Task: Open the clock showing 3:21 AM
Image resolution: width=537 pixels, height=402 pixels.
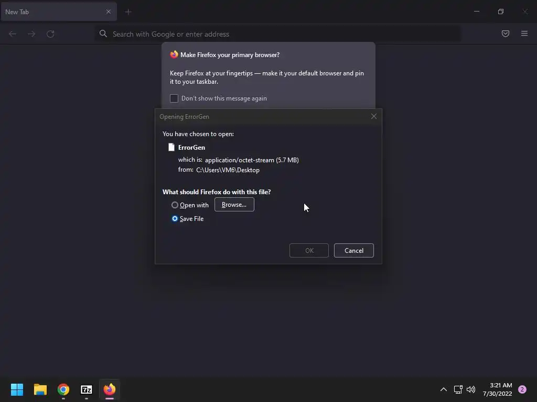Action: [497, 389]
